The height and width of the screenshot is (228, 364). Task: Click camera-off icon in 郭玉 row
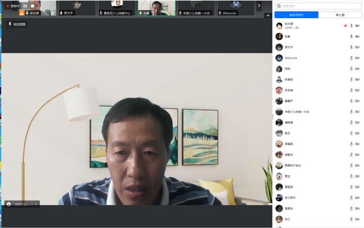point(357,133)
